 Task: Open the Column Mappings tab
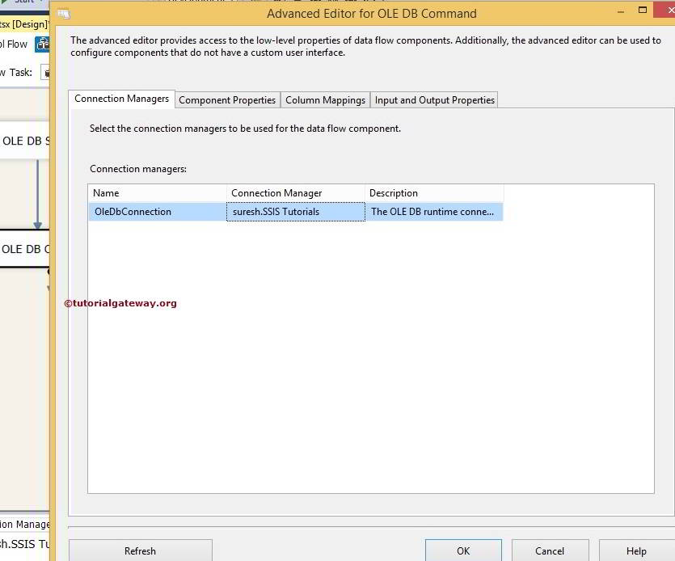coord(325,99)
